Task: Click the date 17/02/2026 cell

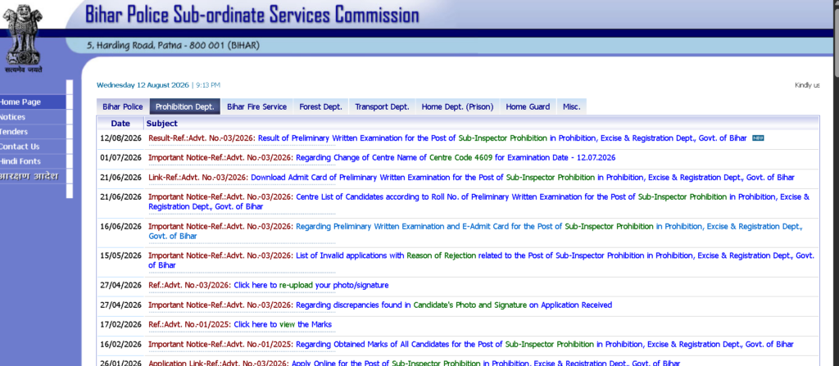Action: tap(120, 324)
